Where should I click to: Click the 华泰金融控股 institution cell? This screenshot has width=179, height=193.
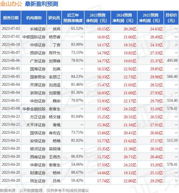(34, 109)
